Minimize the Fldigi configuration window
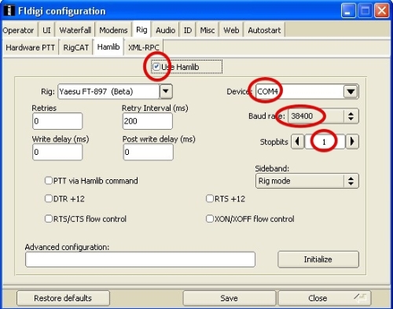 348,11
